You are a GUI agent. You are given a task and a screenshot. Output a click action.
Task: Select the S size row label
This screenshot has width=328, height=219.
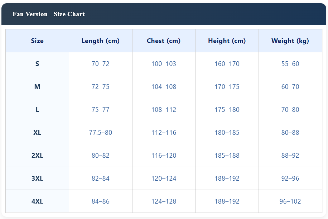(x=37, y=64)
